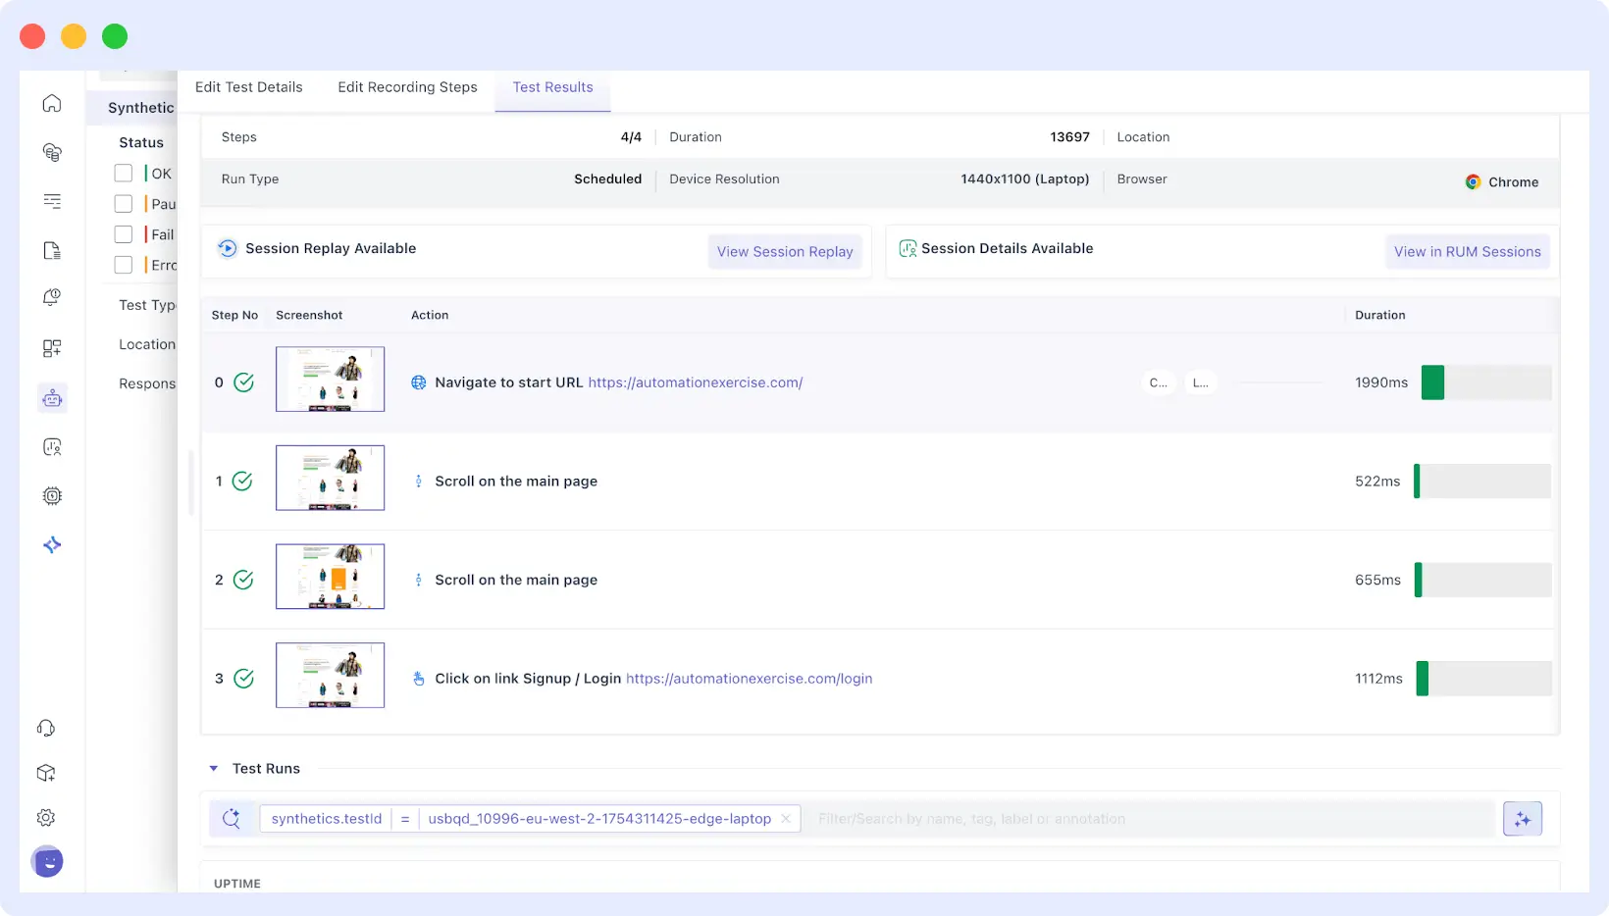Enable the Error status checkbox
The image size is (1609, 916).
tap(124, 265)
